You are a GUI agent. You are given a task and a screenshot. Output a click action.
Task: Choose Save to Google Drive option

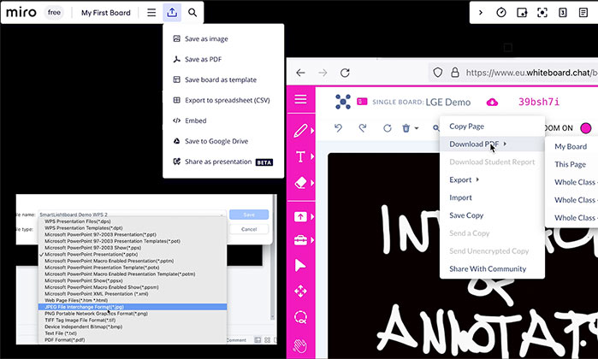coord(216,141)
